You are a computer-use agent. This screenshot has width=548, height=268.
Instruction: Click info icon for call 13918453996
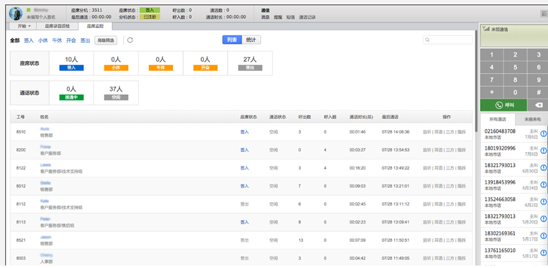pyautogui.click(x=543, y=185)
